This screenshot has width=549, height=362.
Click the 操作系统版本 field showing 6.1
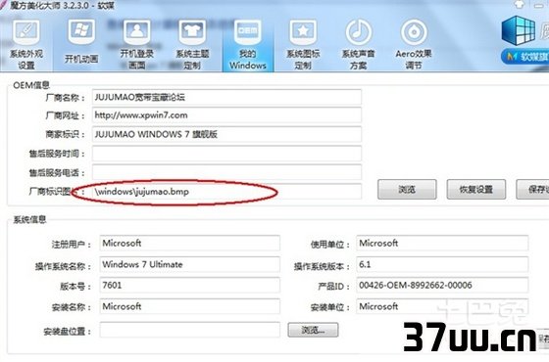pos(442,264)
